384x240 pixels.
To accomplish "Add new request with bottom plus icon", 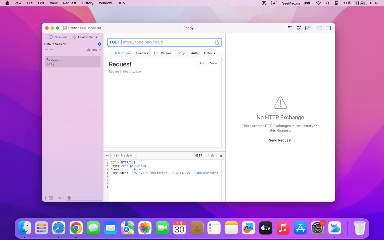I will click(46, 198).
